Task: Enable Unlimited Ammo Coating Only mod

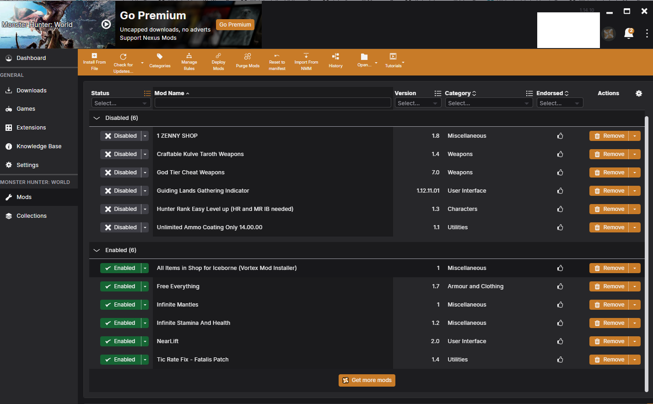Action: coord(121,227)
